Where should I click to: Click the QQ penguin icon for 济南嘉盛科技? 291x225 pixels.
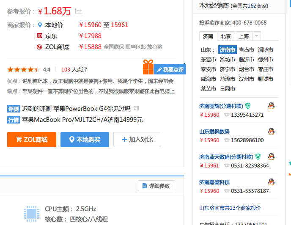(271, 182)
